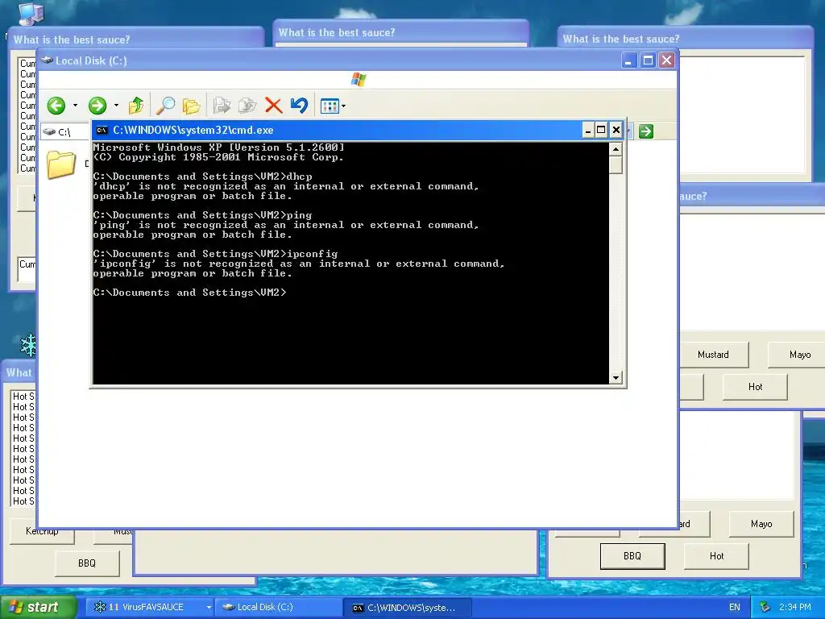This screenshot has height=619, width=825.
Task: Switch to Local Disk (C:) taskbar button
Action: click(x=278, y=608)
